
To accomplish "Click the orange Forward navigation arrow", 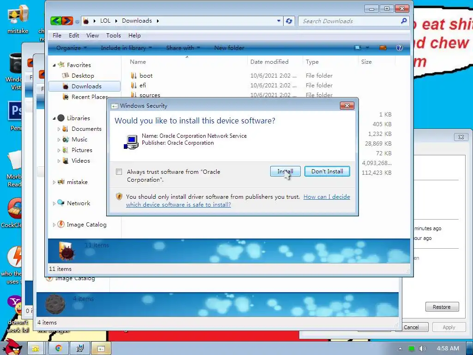I will [x=67, y=20].
